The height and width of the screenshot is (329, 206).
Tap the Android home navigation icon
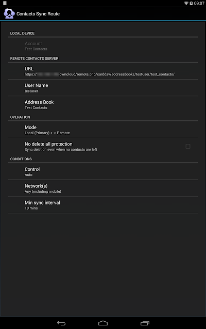tap(103, 323)
